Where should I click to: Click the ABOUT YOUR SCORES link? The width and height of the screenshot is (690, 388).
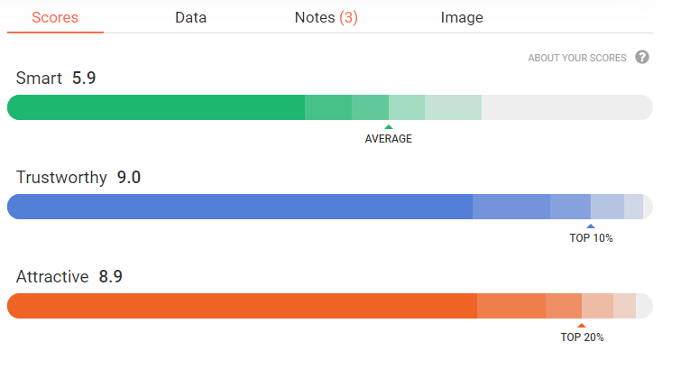(577, 58)
